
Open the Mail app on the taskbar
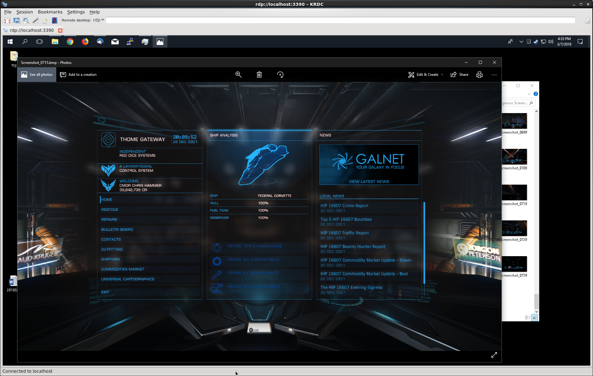(115, 42)
